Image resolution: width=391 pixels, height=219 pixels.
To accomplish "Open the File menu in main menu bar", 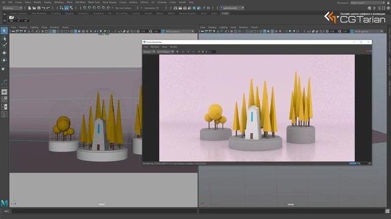I will 3,2.
